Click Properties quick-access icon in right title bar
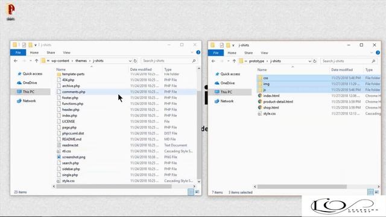 click(221, 45)
